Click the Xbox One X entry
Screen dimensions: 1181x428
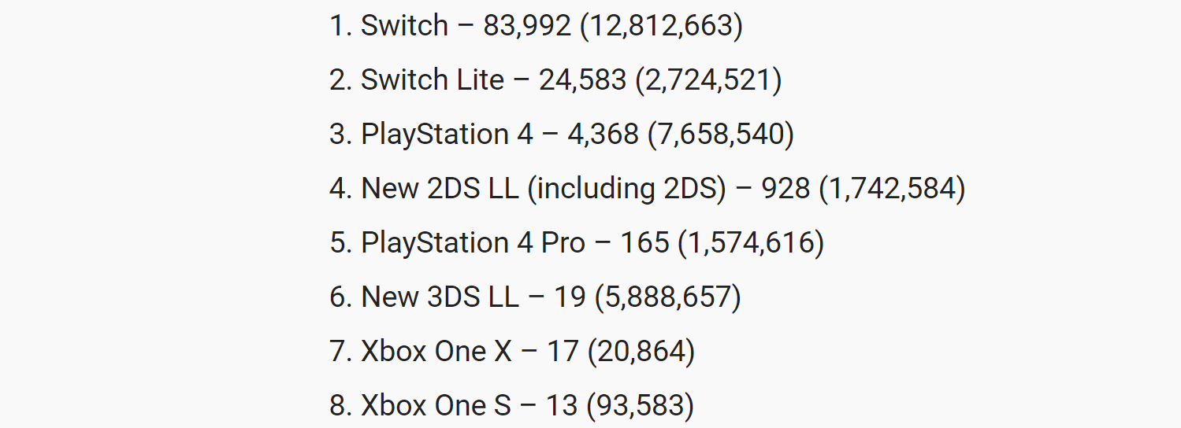click(x=512, y=352)
